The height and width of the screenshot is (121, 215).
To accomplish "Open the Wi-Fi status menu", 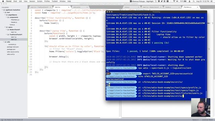I will click(174, 1).
